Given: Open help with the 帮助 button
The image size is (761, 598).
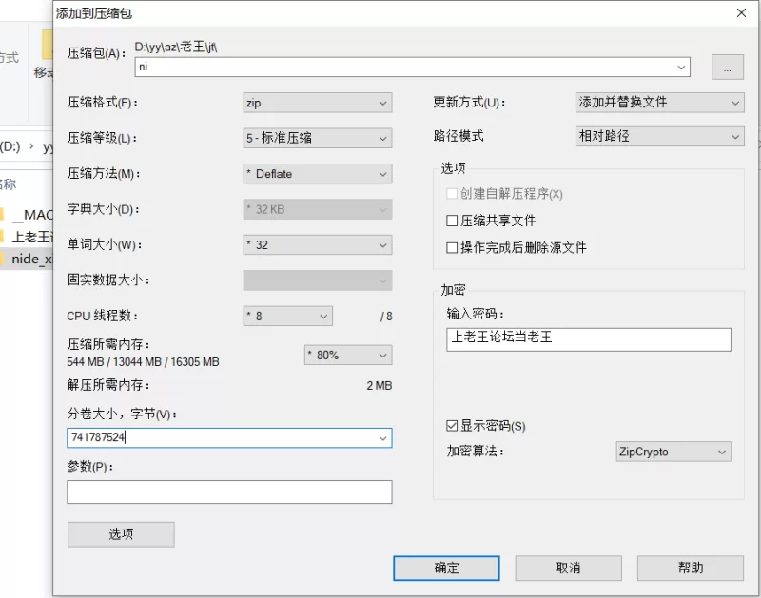Looking at the screenshot, I should coord(691,568).
